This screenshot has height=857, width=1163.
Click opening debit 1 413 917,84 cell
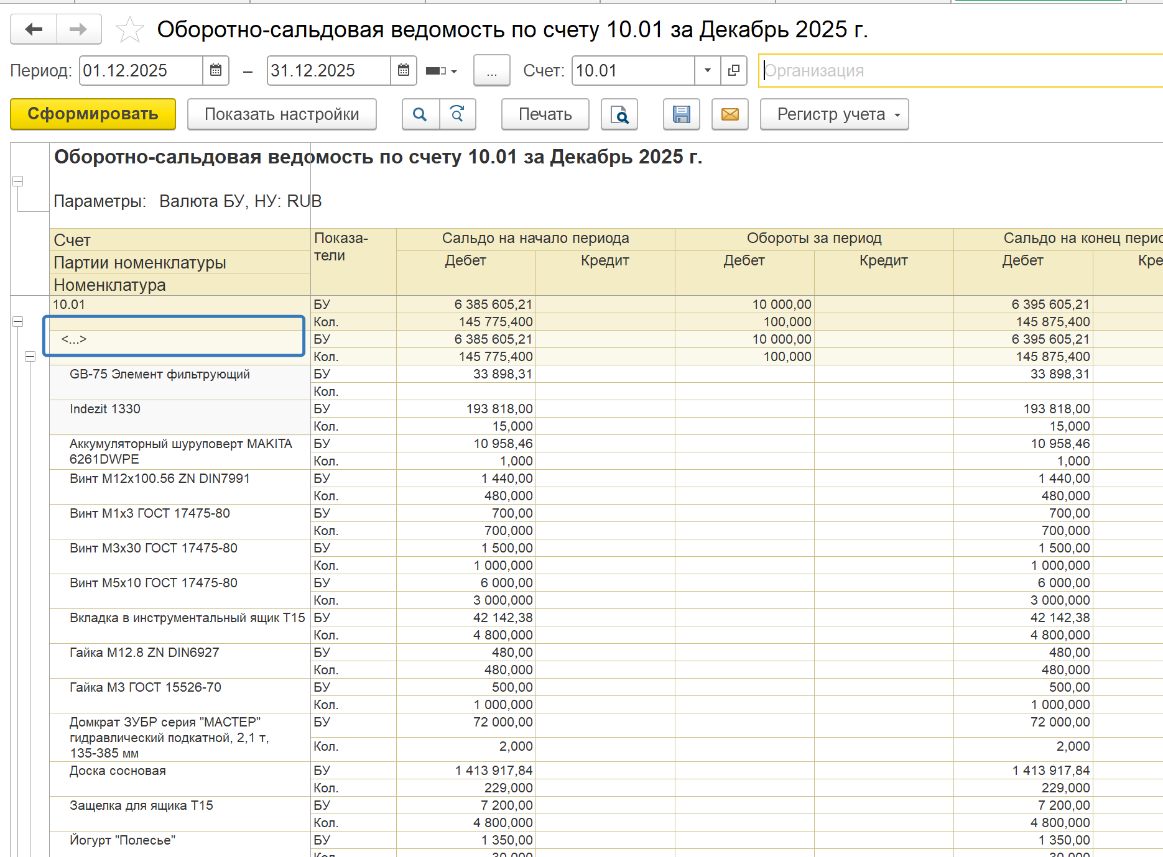[466, 771]
